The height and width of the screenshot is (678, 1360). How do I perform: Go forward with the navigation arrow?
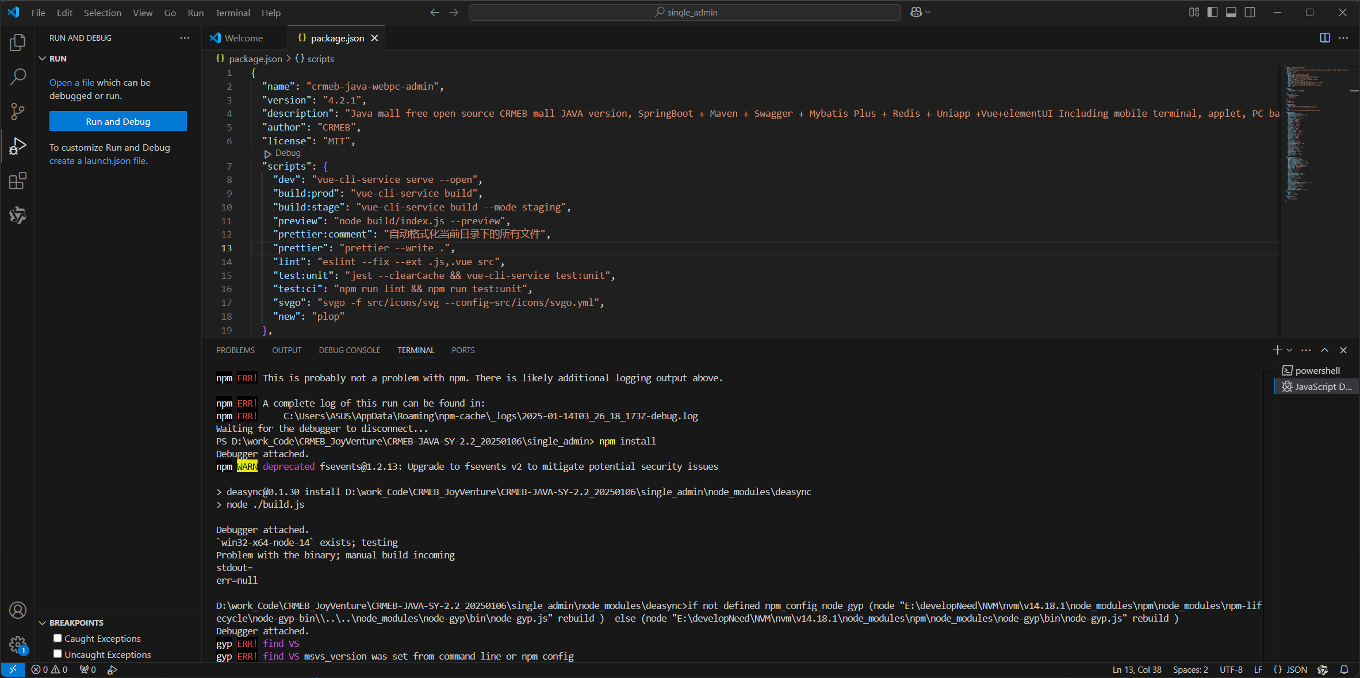coord(454,12)
